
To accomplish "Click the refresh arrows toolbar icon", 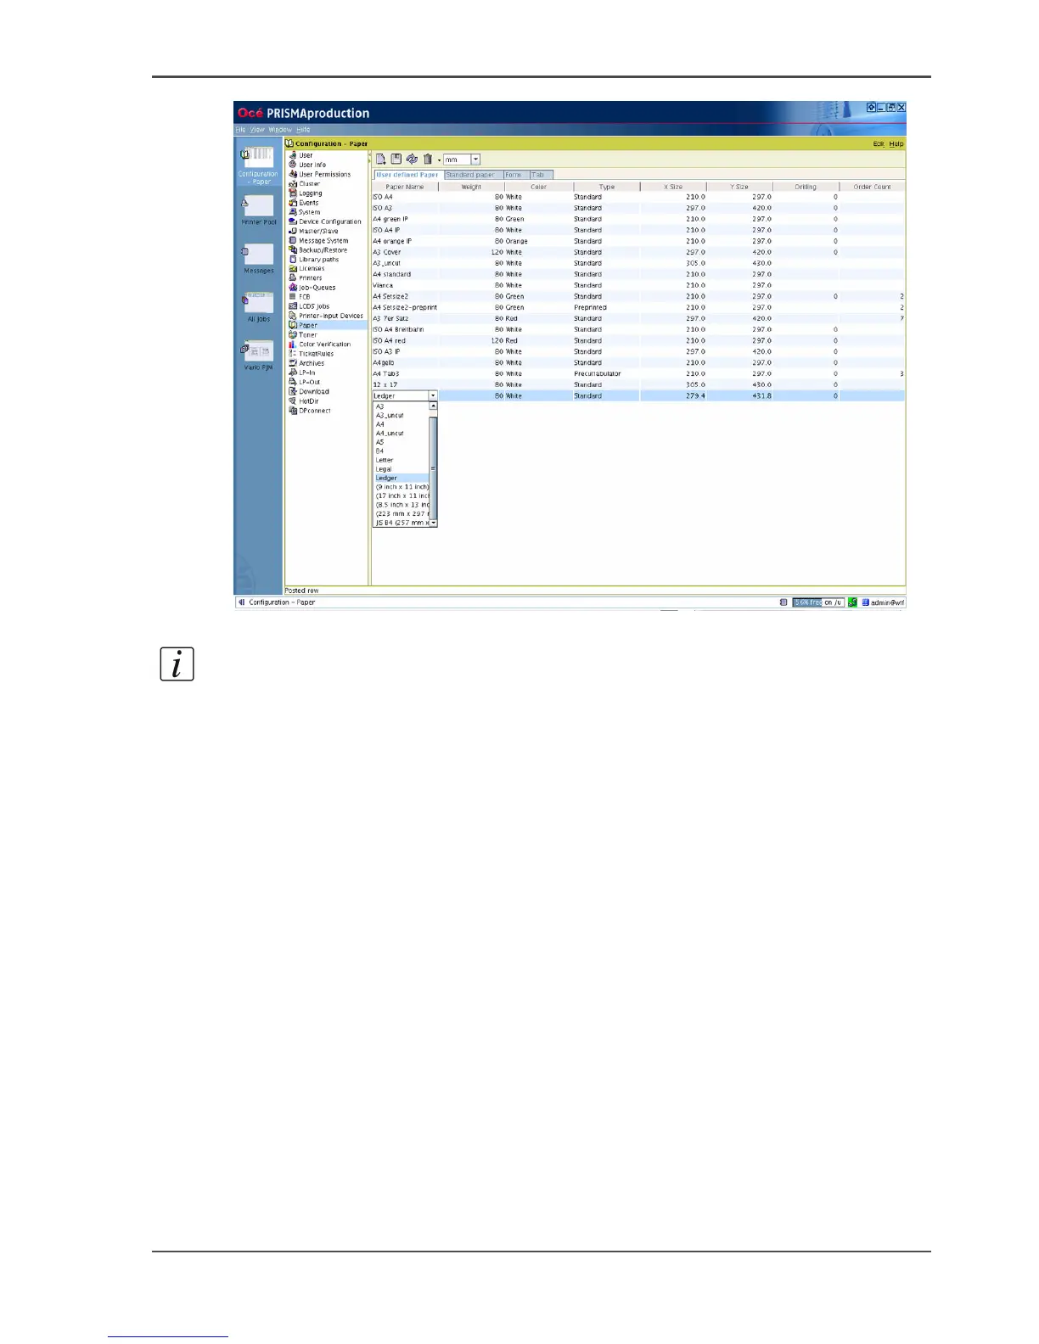I will 412,160.
